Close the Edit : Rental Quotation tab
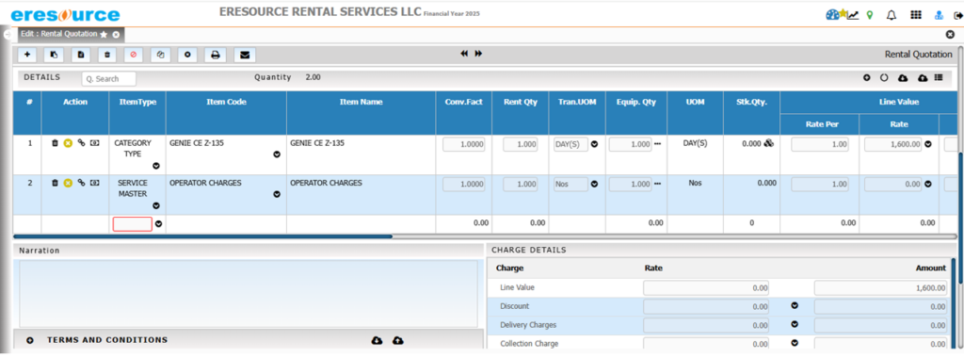The width and height of the screenshot is (964, 358). click(x=116, y=35)
